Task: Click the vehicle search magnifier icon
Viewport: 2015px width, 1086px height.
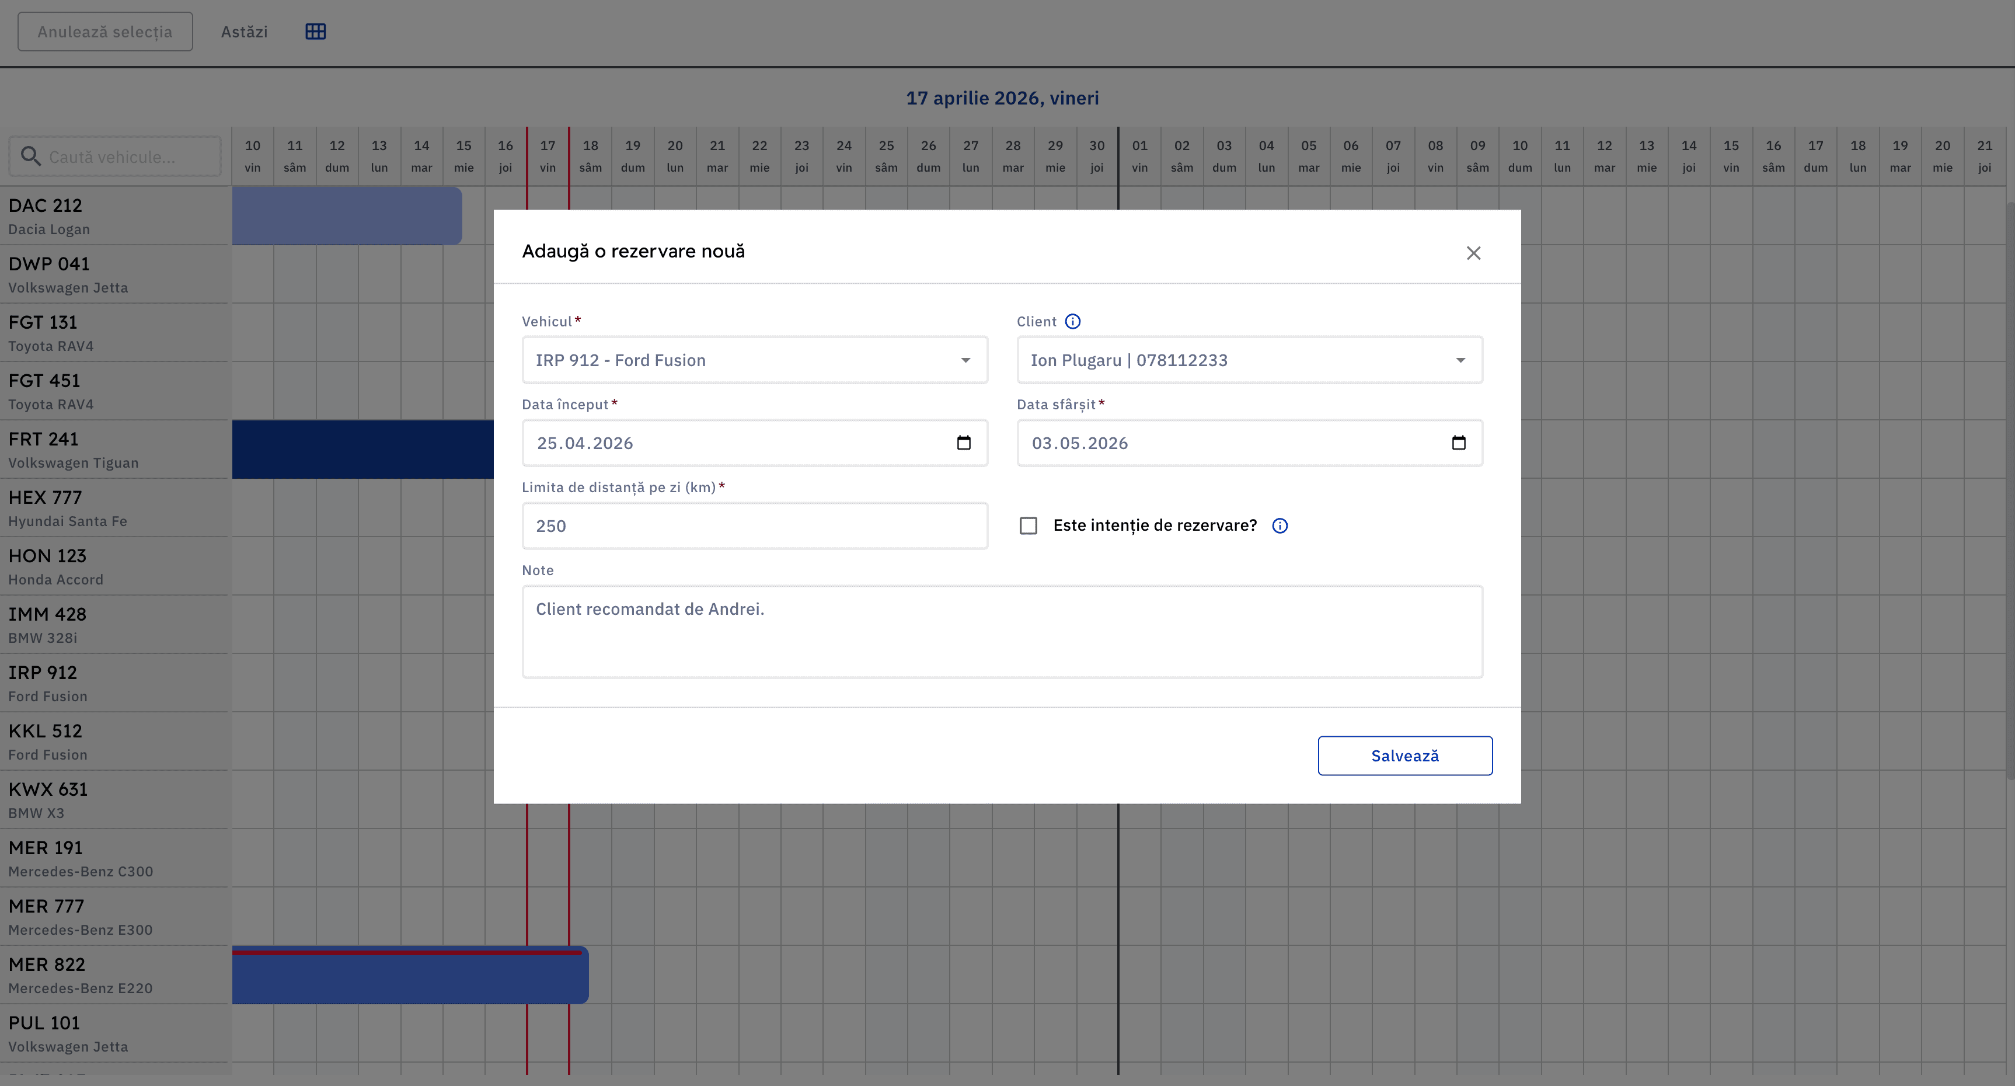Action: pyautogui.click(x=30, y=156)
